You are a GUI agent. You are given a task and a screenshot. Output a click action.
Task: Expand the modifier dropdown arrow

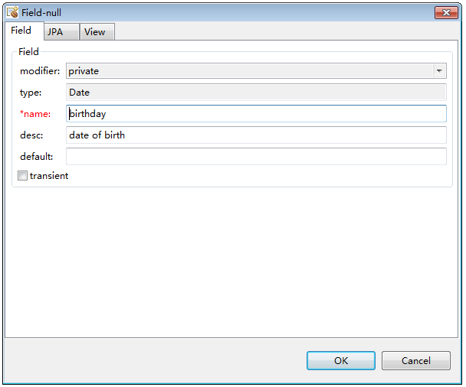point(439,71)
